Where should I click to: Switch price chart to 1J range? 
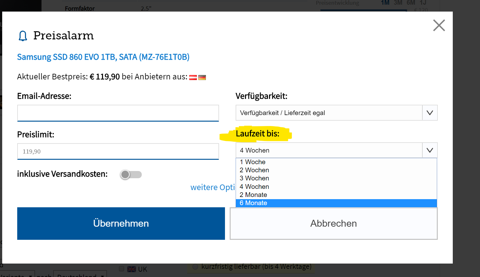423,3
